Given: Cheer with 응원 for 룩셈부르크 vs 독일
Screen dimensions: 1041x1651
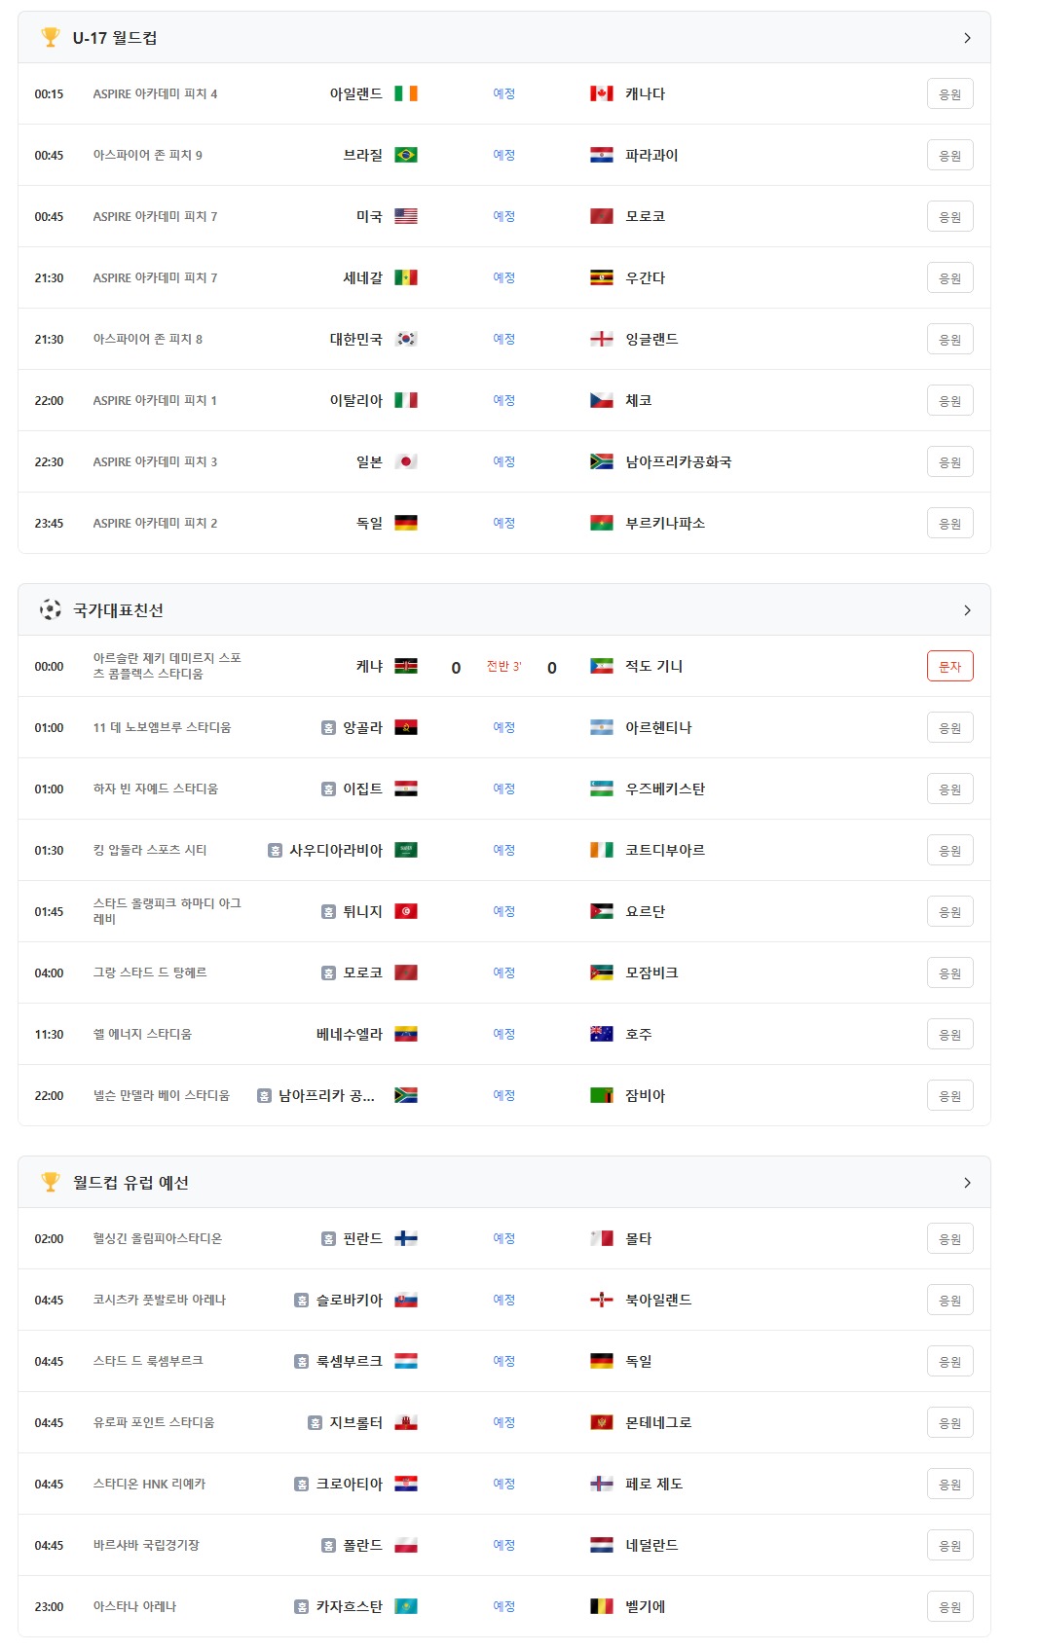Looking at the screenshot, I should coord(949,1361).
